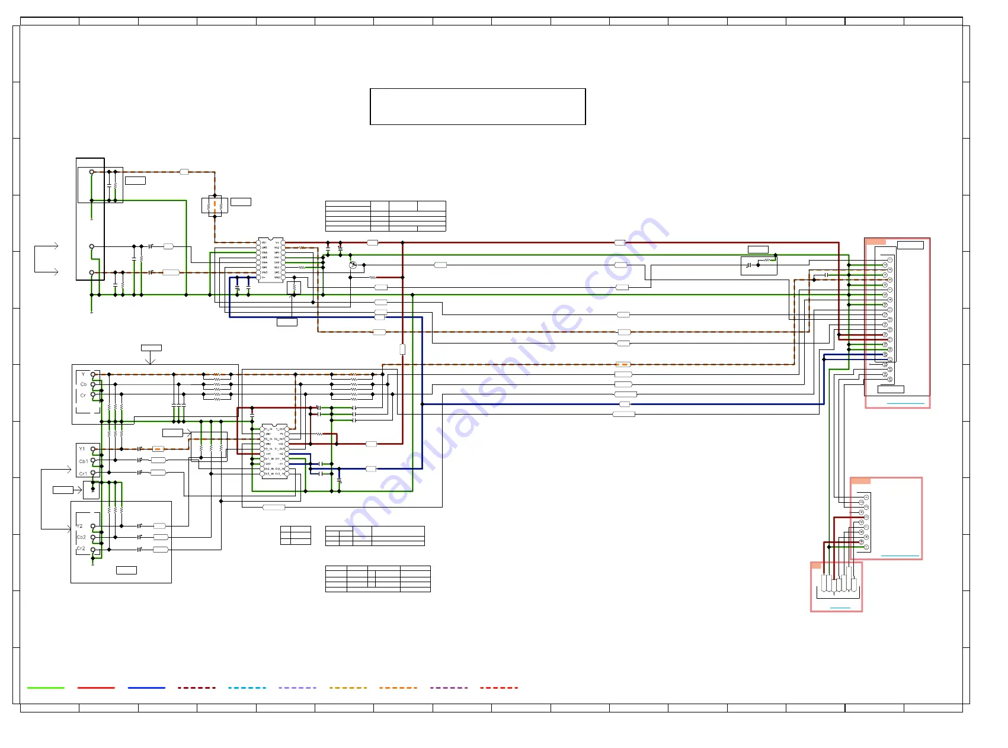Click the lavender dashed legend line
Image resolution: width=1008 pixels, height=748 pixels.
[x=297, y=688]
